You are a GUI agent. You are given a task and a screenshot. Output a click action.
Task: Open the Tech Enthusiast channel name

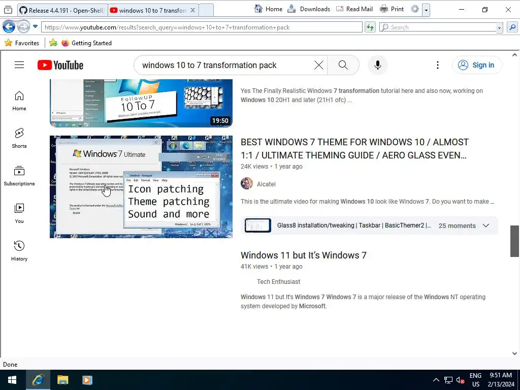point(278,281)
